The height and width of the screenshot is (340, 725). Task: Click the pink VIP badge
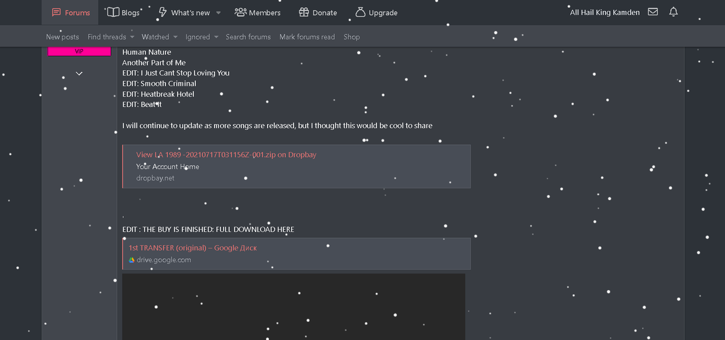point(79,51)
